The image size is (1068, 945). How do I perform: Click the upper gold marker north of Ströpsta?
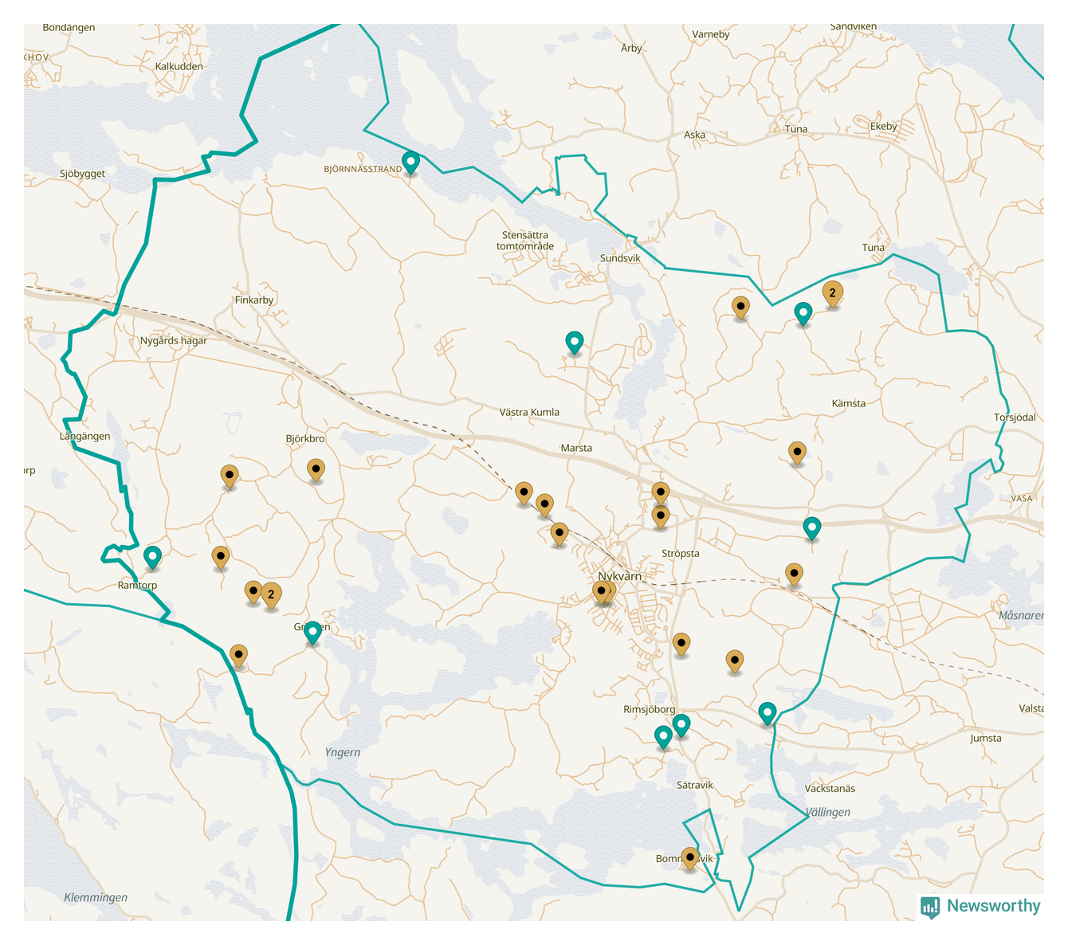[660, 492]
